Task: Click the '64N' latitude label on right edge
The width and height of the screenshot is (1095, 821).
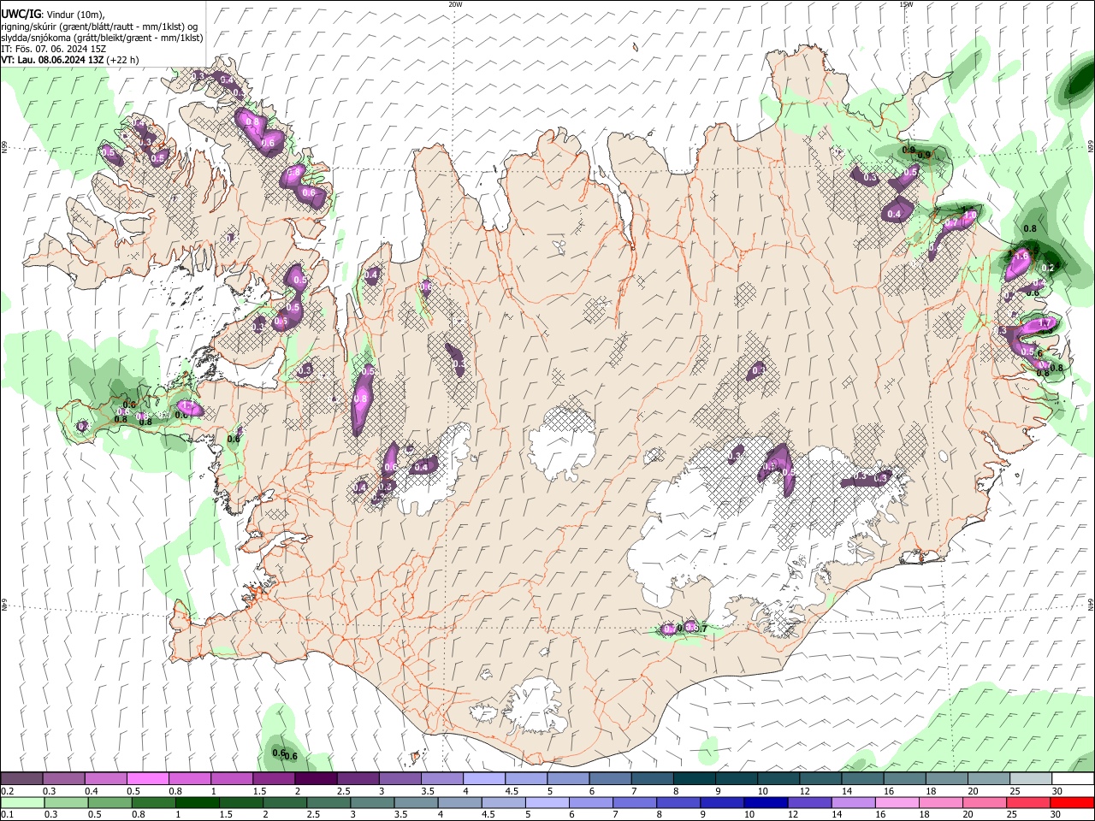Action: tap(1091, 604)
